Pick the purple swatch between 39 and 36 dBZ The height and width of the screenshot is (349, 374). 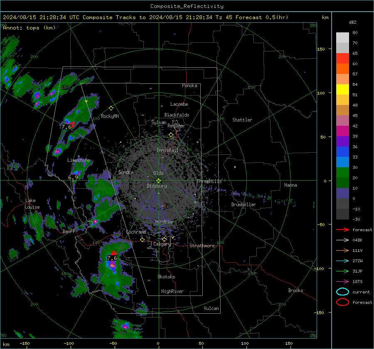click(342, 142)
